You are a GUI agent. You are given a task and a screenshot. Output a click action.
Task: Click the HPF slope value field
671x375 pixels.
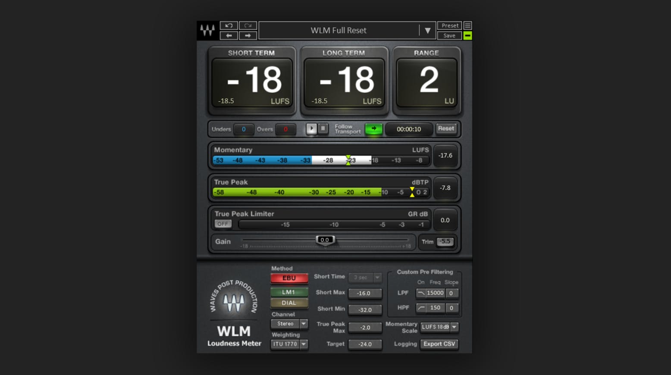(452, 308)
